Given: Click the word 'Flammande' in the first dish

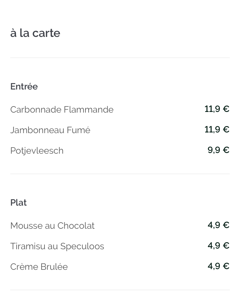Looking at the screenshot, I should coord(89,110).
